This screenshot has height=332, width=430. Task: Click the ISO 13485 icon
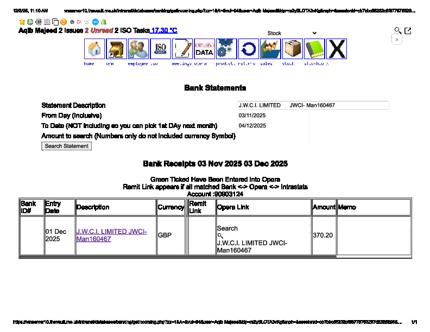pos(160,49)
